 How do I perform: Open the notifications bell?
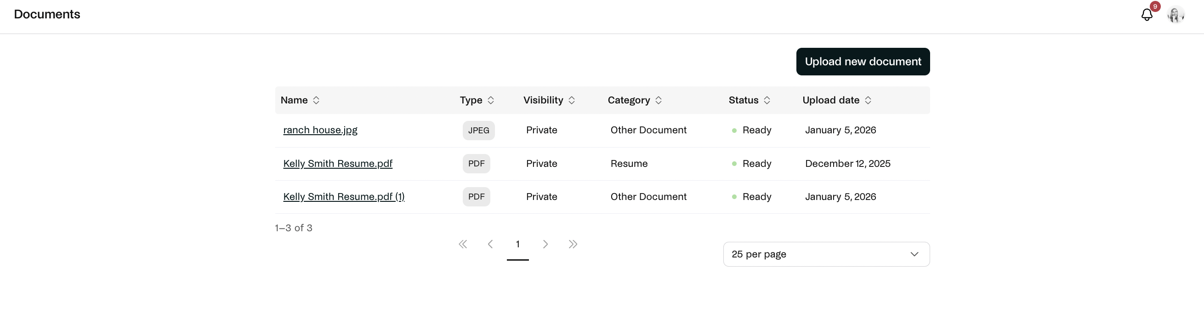pyautogui.click(x=1147, y=15)
